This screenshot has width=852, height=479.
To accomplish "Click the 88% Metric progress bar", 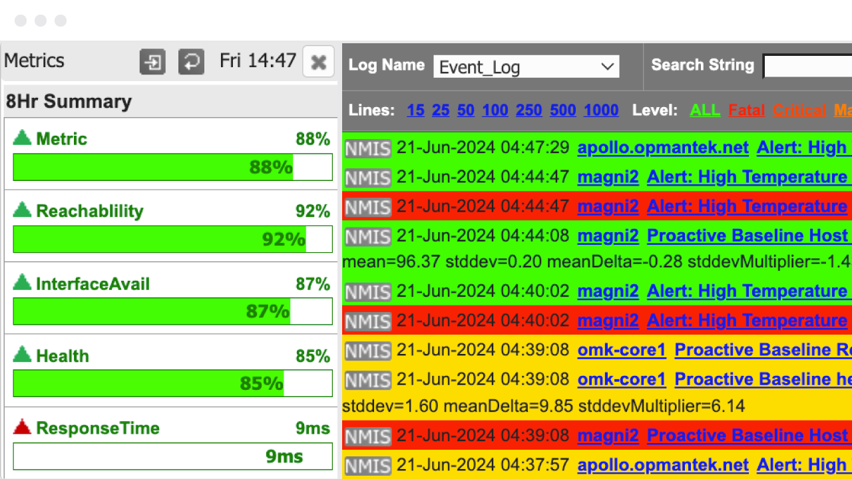I will [172, 167].
